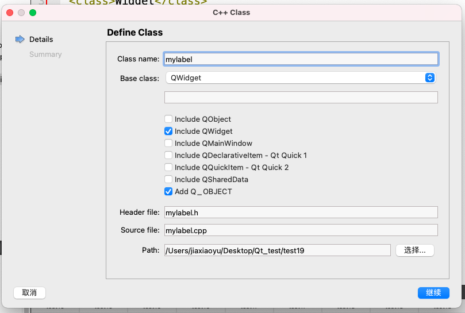Image resolution: width=465 pixels, height=313 pixels.
Task: Select the Details step in sidebar
Action: (41, 40)
